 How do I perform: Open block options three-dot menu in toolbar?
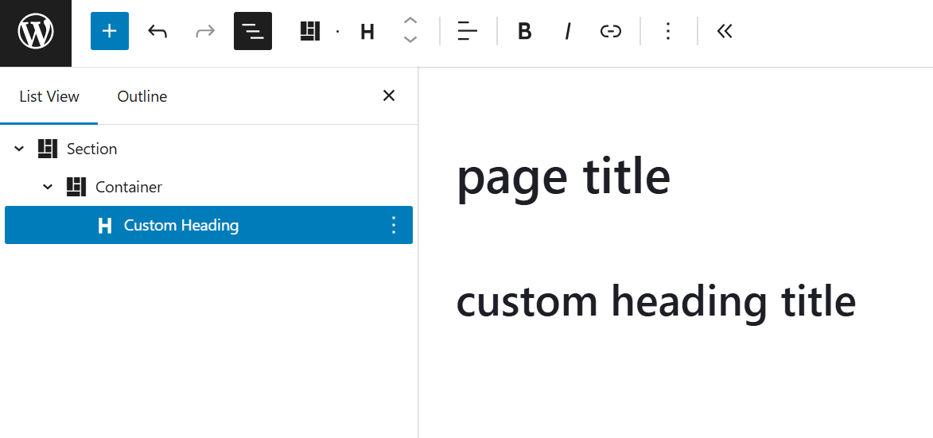[x=668, y=31]
